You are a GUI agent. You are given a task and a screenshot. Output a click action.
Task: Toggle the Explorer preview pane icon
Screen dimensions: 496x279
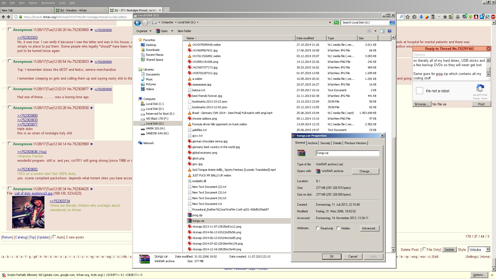point(382,31)
